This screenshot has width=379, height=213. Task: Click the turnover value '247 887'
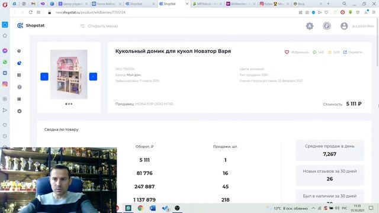[x=144, y=186]
